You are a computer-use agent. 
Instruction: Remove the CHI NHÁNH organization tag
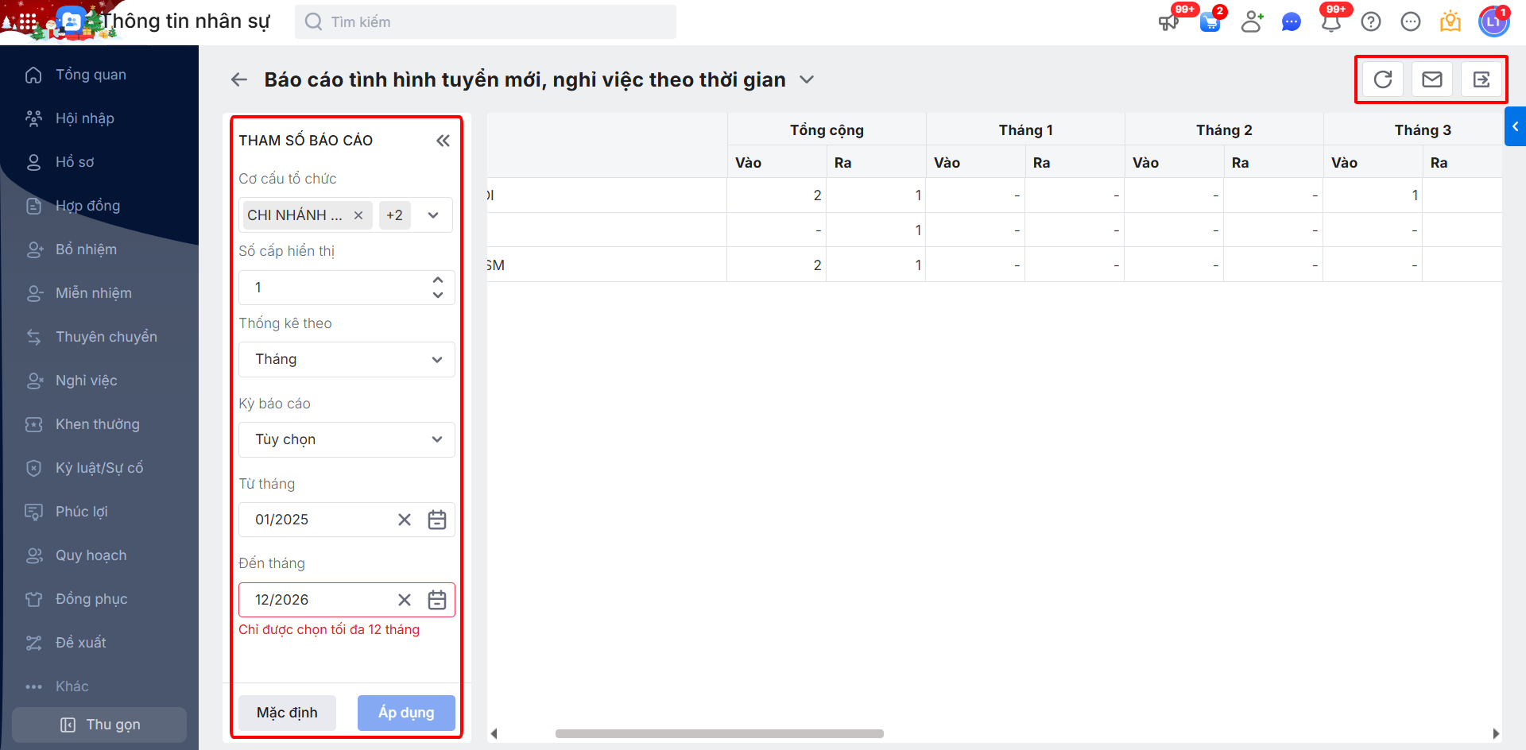[x=358, y=215]
